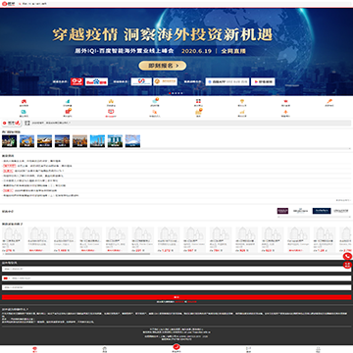Open the Marina Bay Sands destination thumbnail
Screen dimensions: 353x353
115,141
